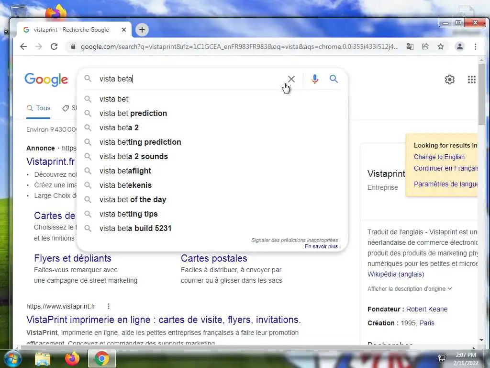Viewport: 490px width, 368px height.
Task: Click the 'Paris' link
Action: [427, 323]
